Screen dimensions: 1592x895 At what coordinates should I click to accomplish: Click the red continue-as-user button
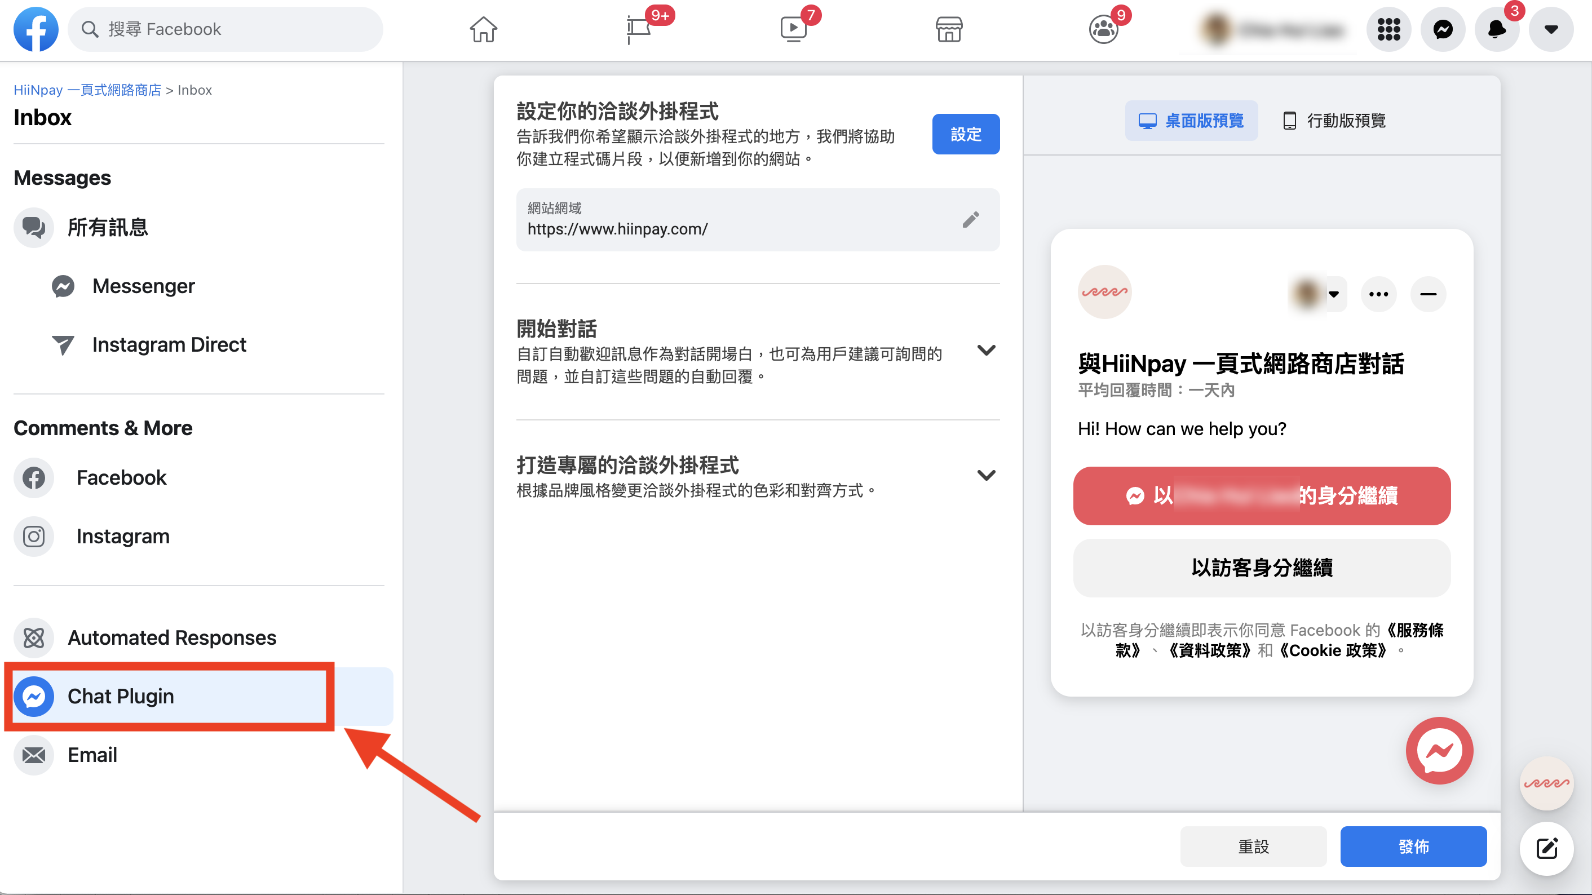point(1262,496)
